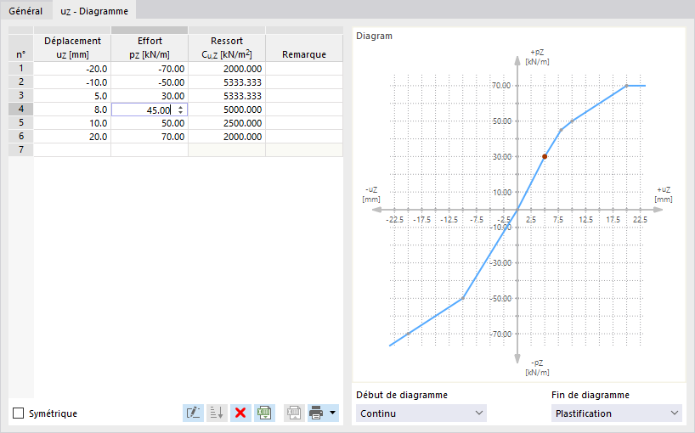
Task: Click the empty displacement cell in row 7
Action: (72, 149)
